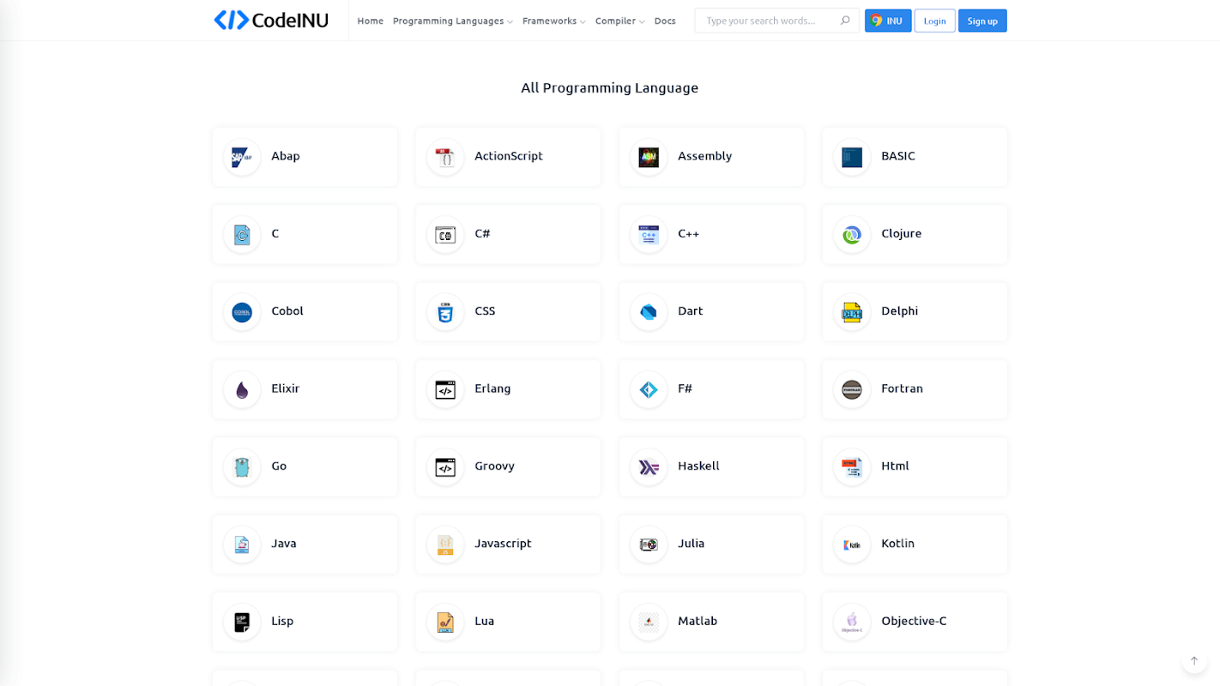Select the Clojure language name
Viewport: 1220px width, 686px height.
coord(902,233)
